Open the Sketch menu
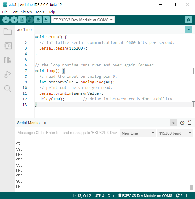Screen dimensions: 195x199 [x=26, y=12]
